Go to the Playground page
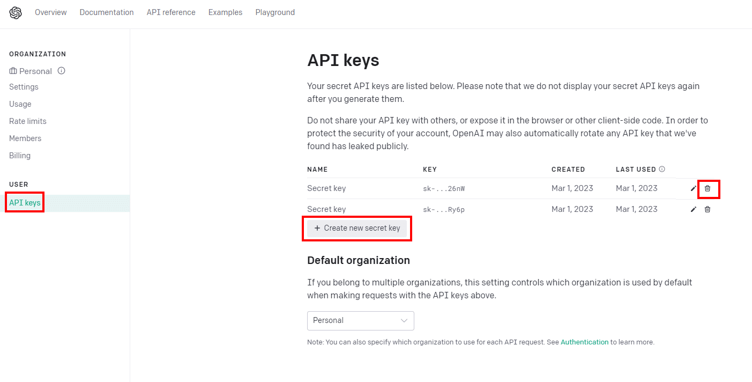This screenshot has width=752, height=382. (x=275, y=12)
